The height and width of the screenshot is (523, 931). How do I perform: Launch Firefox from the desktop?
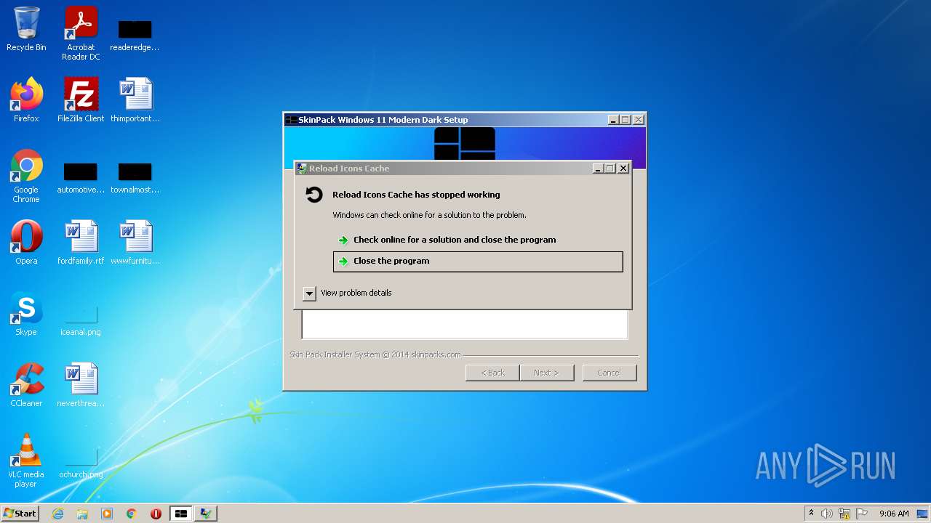click(26, 100)
